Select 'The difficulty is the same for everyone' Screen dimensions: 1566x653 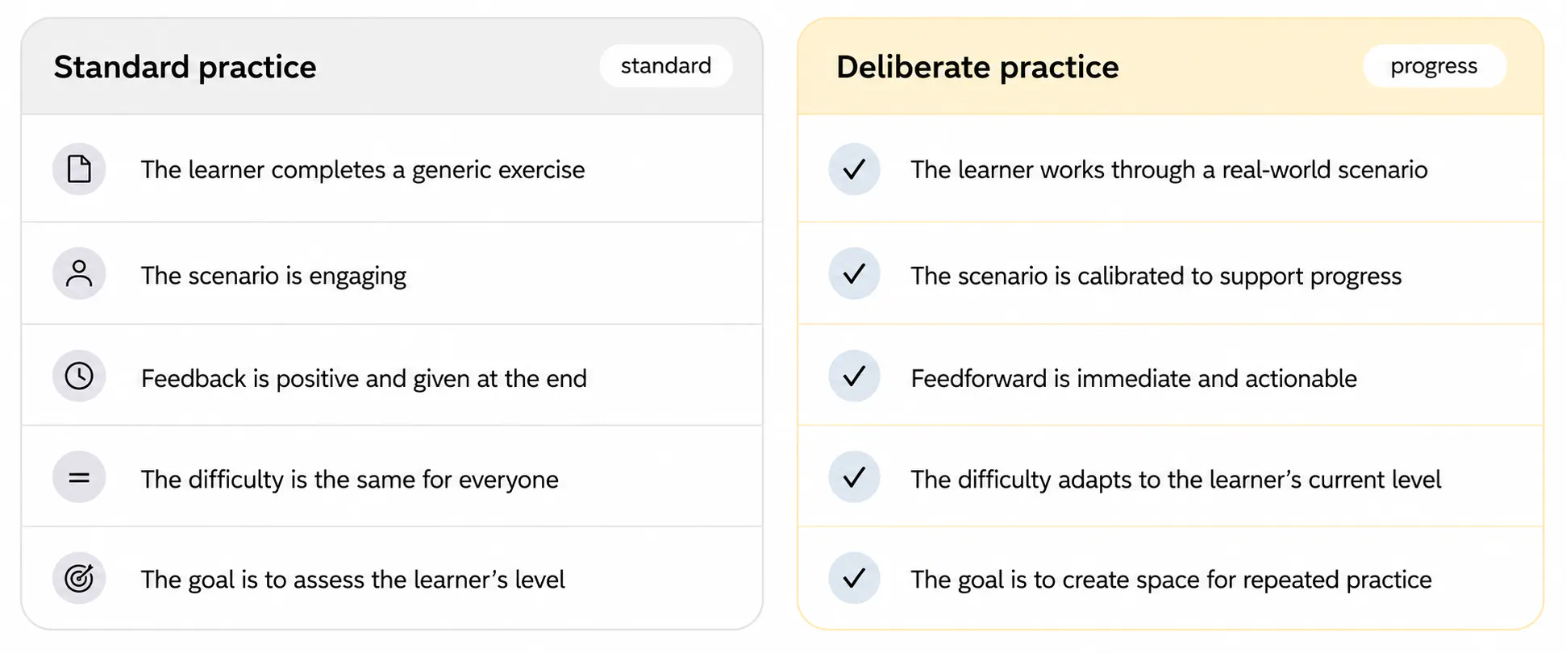point(350,480)
